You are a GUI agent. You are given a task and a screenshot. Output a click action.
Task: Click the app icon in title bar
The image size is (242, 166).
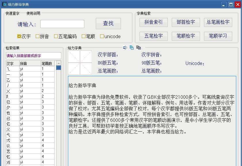5,4
